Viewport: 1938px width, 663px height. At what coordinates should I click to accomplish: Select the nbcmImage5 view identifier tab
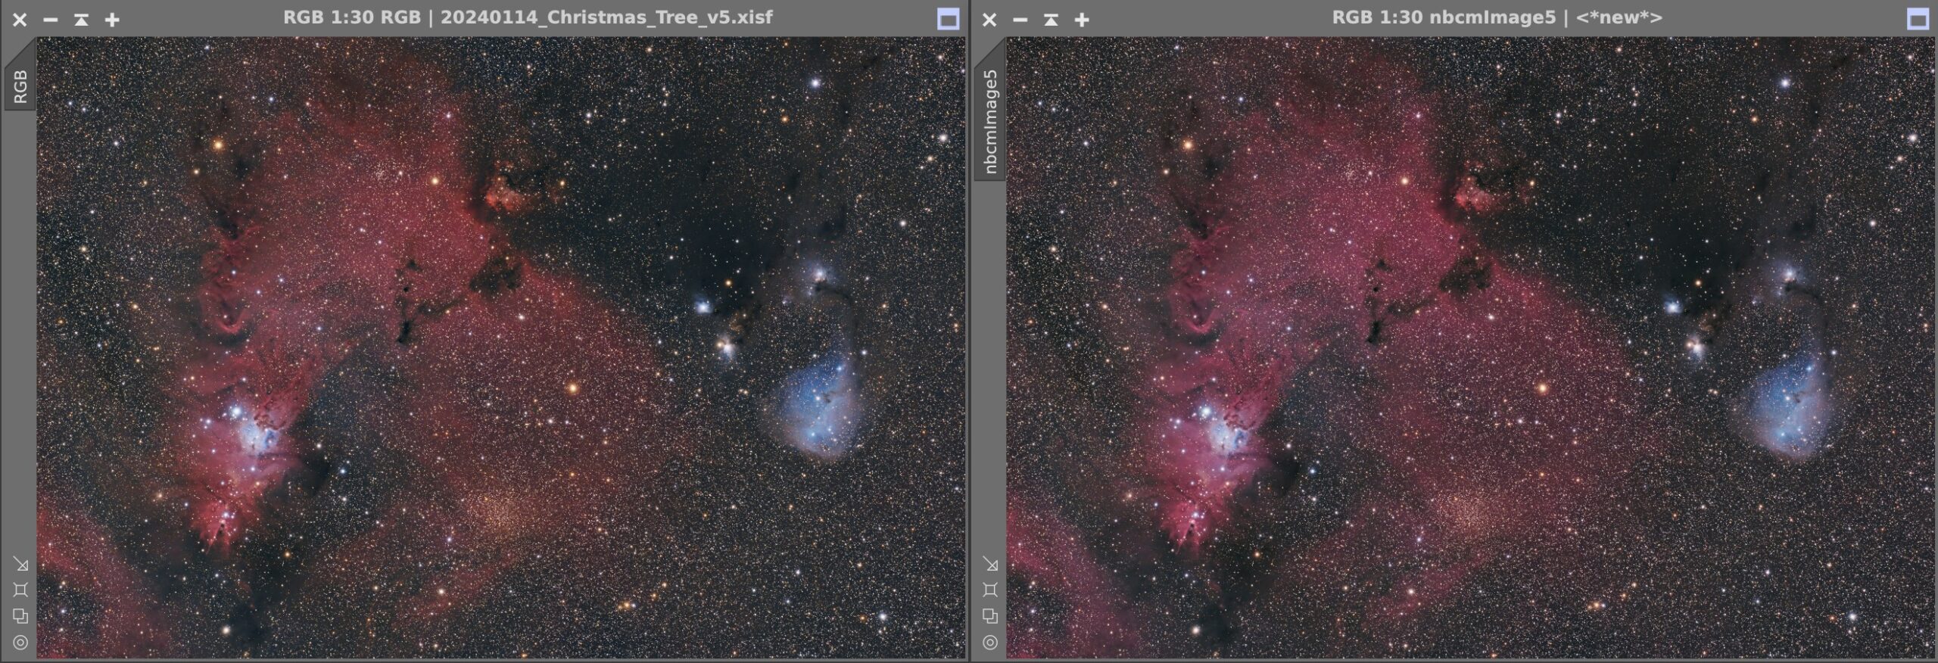click(990, 121)
